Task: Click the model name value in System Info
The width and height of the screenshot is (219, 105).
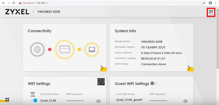Action: pyautogui.click(x=152, y=42)
